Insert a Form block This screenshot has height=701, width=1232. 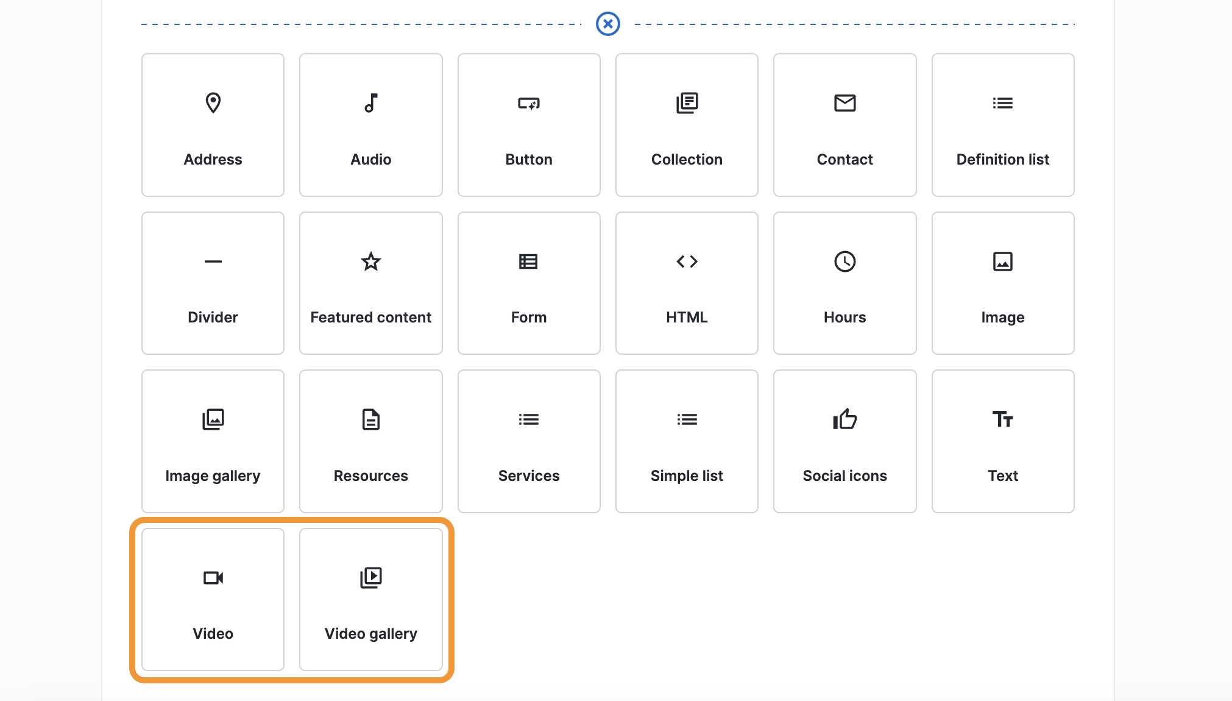click(528, 283)
